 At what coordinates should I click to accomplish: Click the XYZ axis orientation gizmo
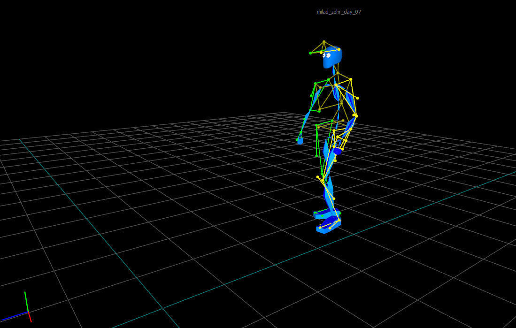[x=16, y=307]
